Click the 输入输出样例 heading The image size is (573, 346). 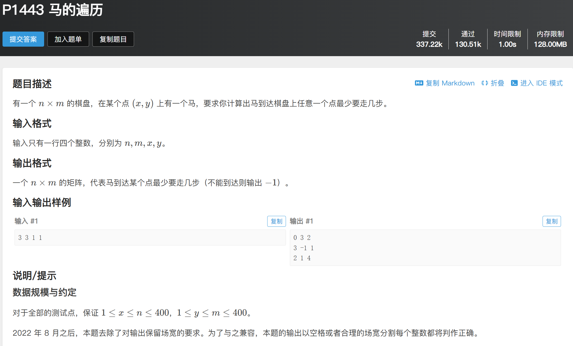coord(42,202)
